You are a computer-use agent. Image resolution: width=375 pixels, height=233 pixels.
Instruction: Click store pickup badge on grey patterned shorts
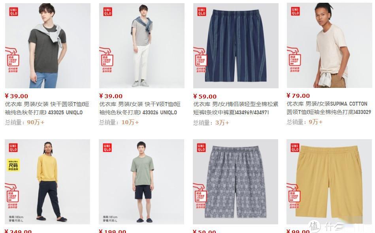tap(200, 196)
